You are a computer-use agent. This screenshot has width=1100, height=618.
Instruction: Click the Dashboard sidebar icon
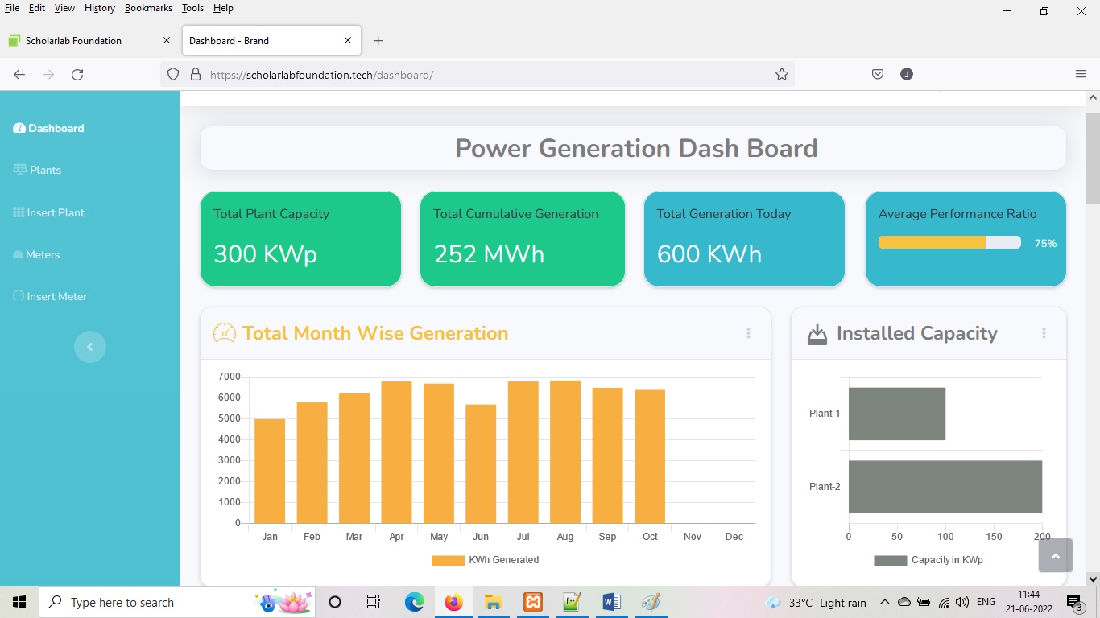19,129
